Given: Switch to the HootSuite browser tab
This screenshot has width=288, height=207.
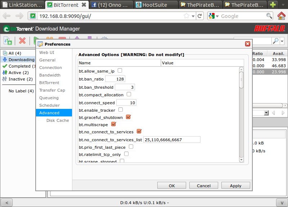Looking at the screenshot, I should [155, 5].
